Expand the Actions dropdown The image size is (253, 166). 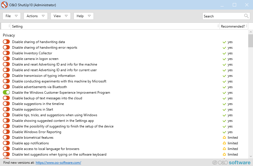tap(35, 16)
